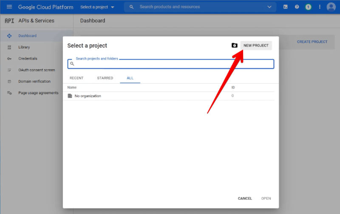This screenshot has width=340, height=214.
Task: Open the help question mark icon
Action: [297, 7]
